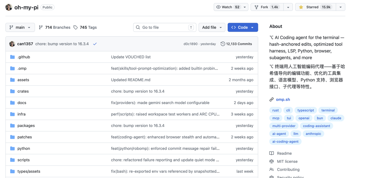
Task: Click the branches git icon
Action: 41,27
